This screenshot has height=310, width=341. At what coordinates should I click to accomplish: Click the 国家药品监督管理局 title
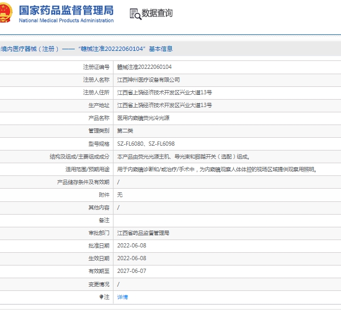pos(66,10)
